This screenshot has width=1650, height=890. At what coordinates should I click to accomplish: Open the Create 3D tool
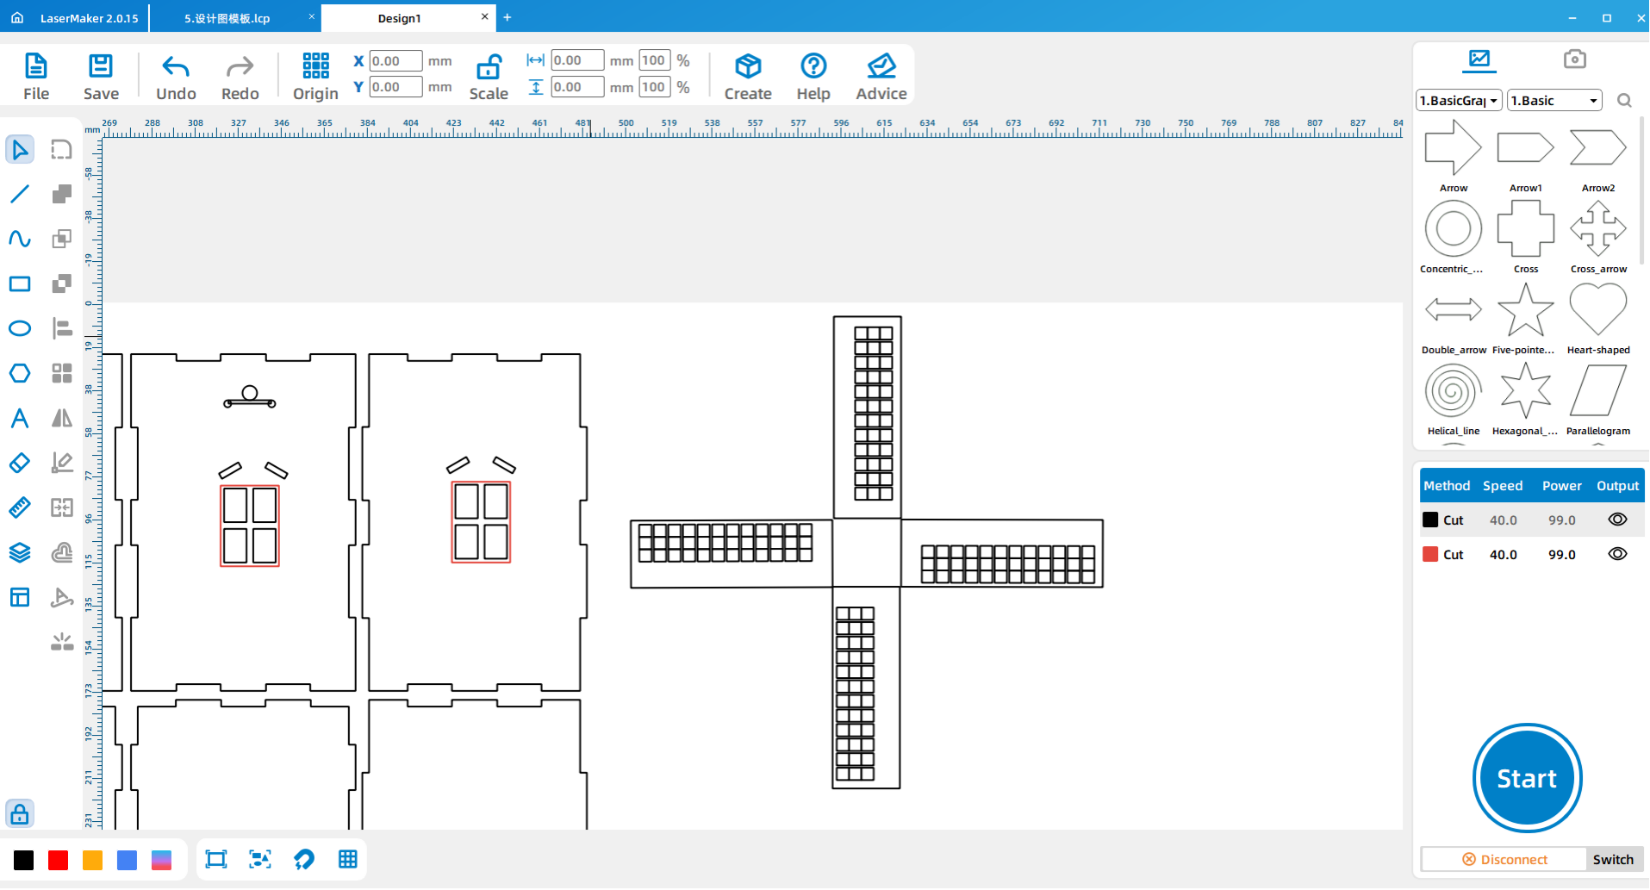(748, 66)
